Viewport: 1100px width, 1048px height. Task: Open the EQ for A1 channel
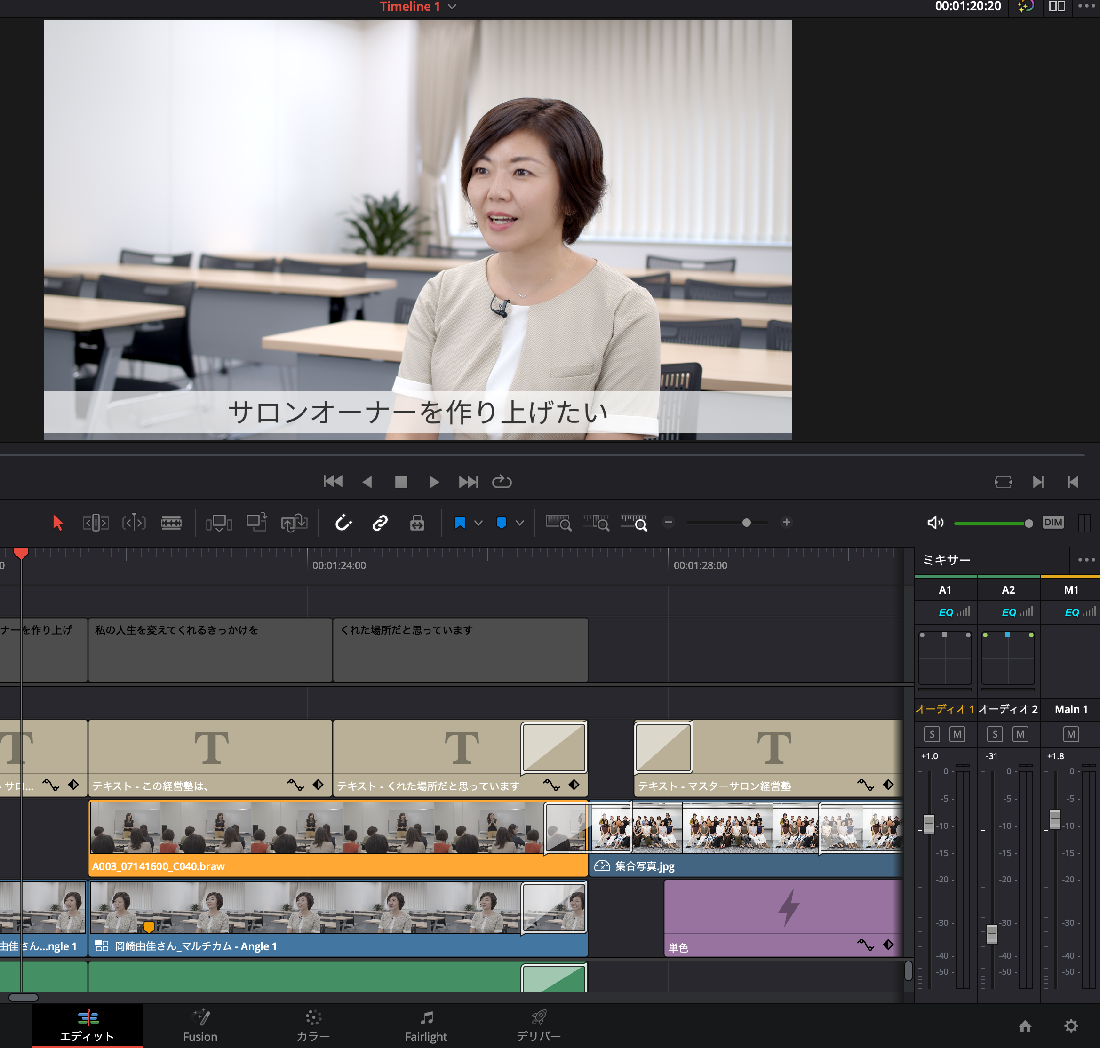pos(945,612)
